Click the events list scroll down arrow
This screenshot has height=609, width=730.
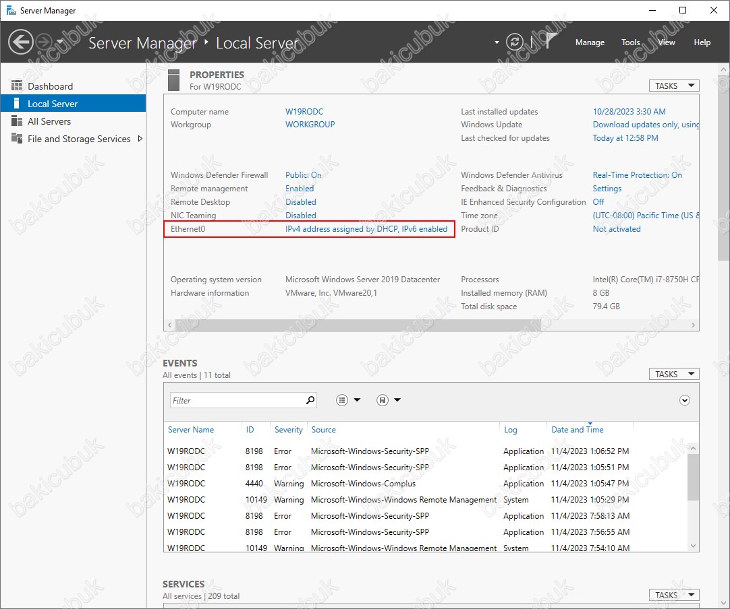click(x=693, y=546)
